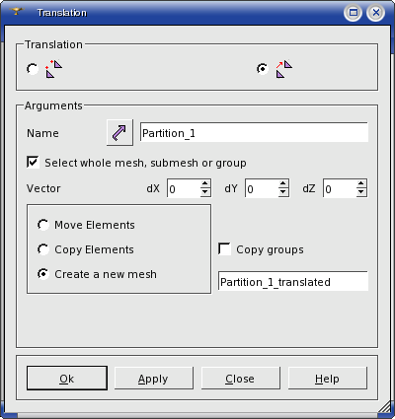This screenshot has width=395, height=419.
Task: Select the Create a new mesh option
Action: (43, 274)
